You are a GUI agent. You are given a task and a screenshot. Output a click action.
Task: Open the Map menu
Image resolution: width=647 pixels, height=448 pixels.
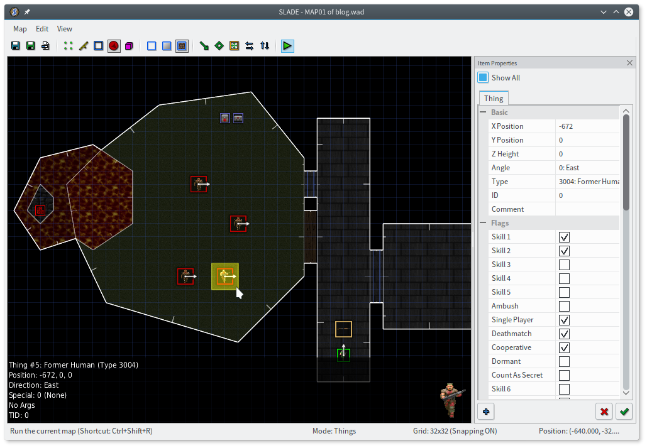[x=20, y=29]
